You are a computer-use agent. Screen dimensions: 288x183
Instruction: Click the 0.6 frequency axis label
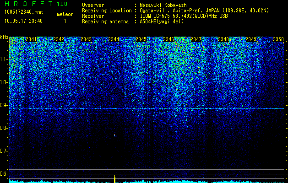coord(4,174)
